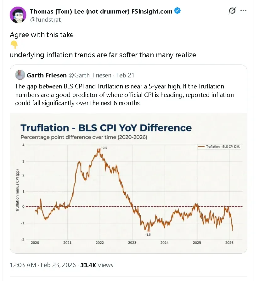Viewport: 259px width, 281px height.
Task: Open the 33.4K Views count
Action: click(x=97, y=265)
